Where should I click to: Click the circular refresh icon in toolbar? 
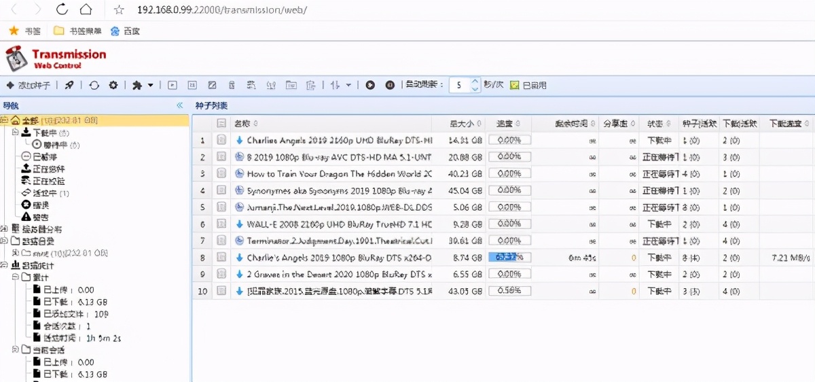click(94, 85)
